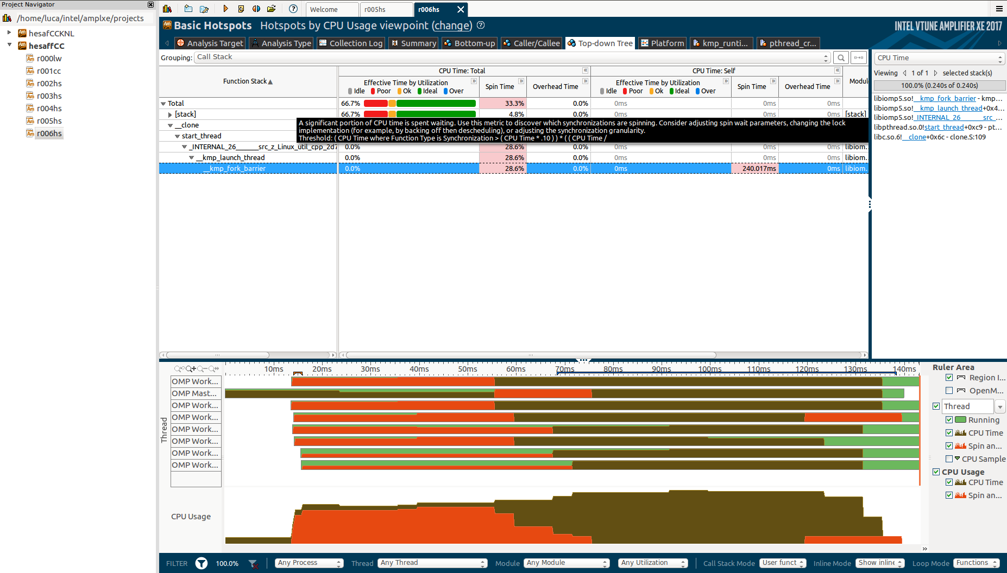1007x573 pixels.
Task: Open the CPU Time metric dropdown
Action: coord(939,58)
